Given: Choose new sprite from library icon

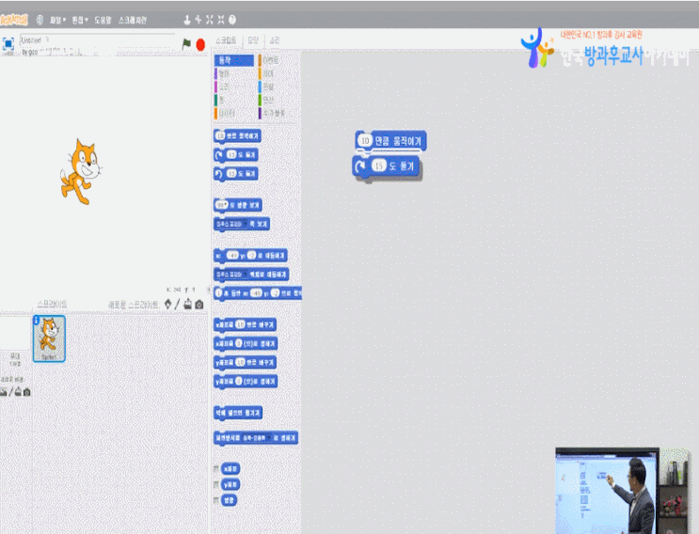Looking at the screenshot, I should coord(167,305).
